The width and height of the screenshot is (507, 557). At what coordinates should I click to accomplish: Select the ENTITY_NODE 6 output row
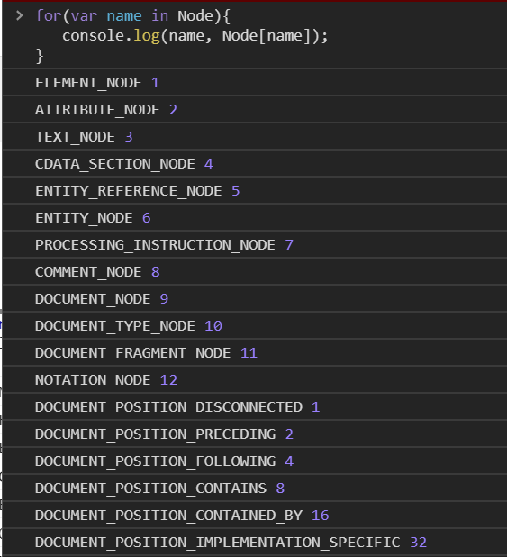click(255, 217)
